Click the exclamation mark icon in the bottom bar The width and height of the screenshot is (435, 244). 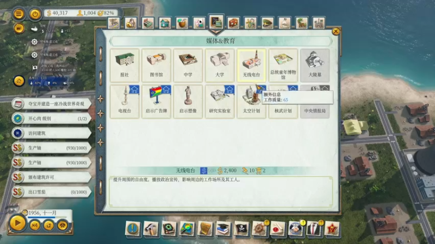(132, 229)
